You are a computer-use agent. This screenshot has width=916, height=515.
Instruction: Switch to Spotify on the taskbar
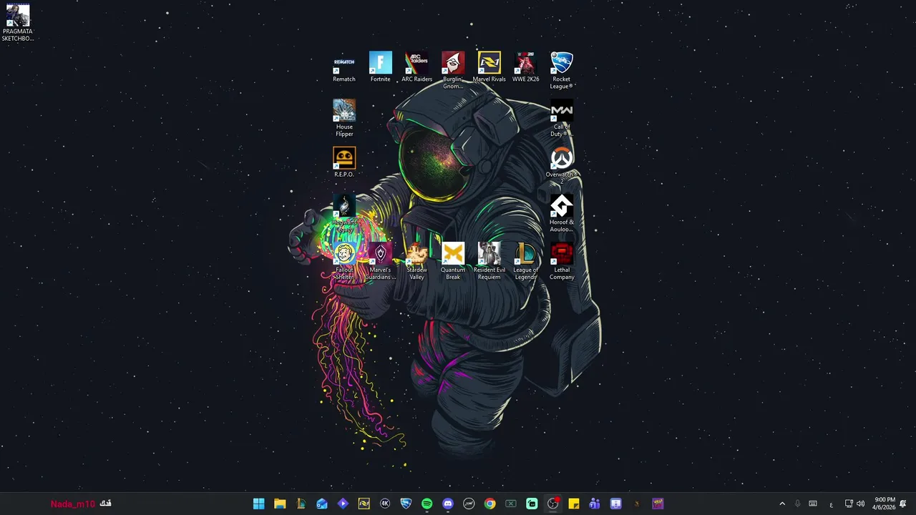click(x=427, y=504)
